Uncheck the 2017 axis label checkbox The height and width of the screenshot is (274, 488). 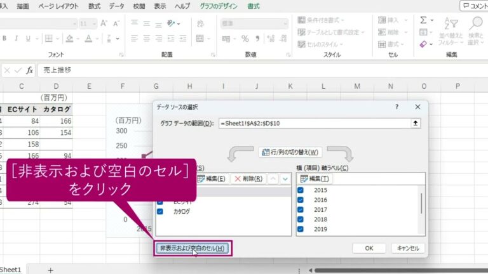(301, 209)
